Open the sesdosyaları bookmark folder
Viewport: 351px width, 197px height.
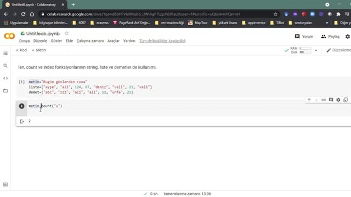tap(301, 23)
